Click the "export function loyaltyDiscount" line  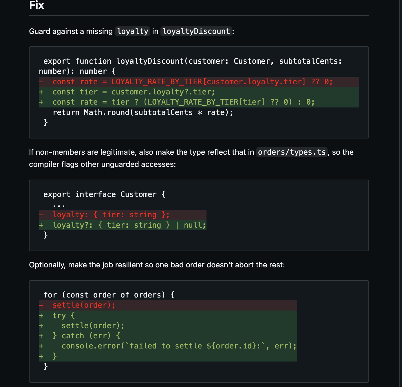point(190,66)
